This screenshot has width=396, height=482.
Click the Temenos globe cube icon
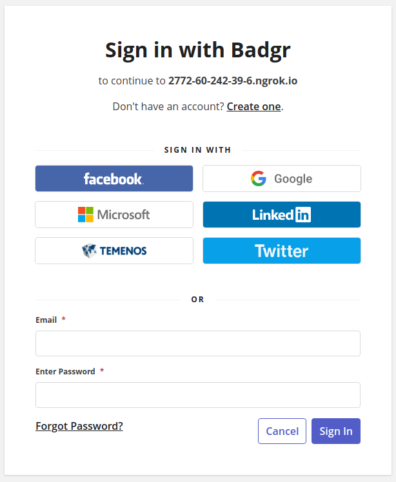pyautogui.click(x=89, y=251)
